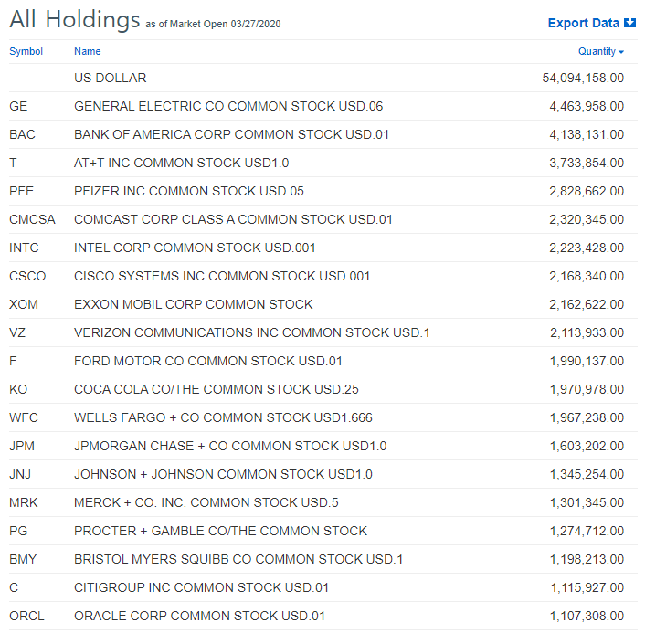Click quantity 3,733,854.00
Screen dimensions: 645x633
(587, 163)
